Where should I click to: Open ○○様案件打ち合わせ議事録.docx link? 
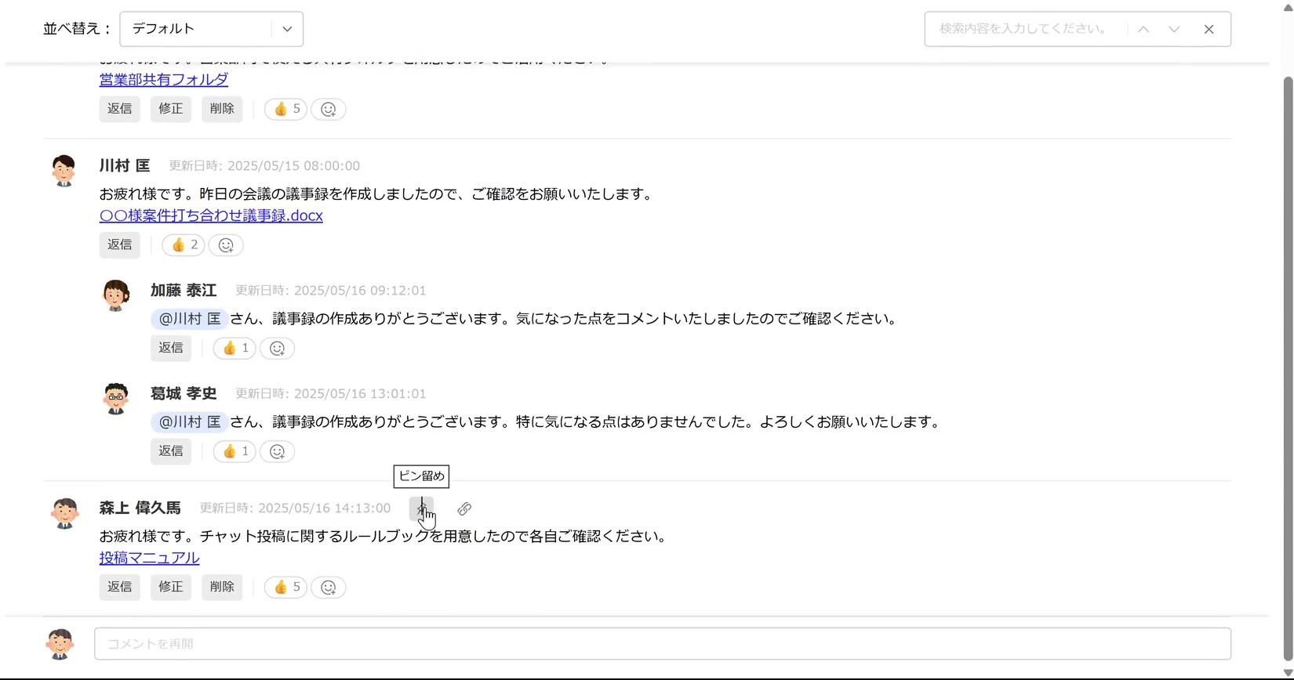(x=211, y=215)
